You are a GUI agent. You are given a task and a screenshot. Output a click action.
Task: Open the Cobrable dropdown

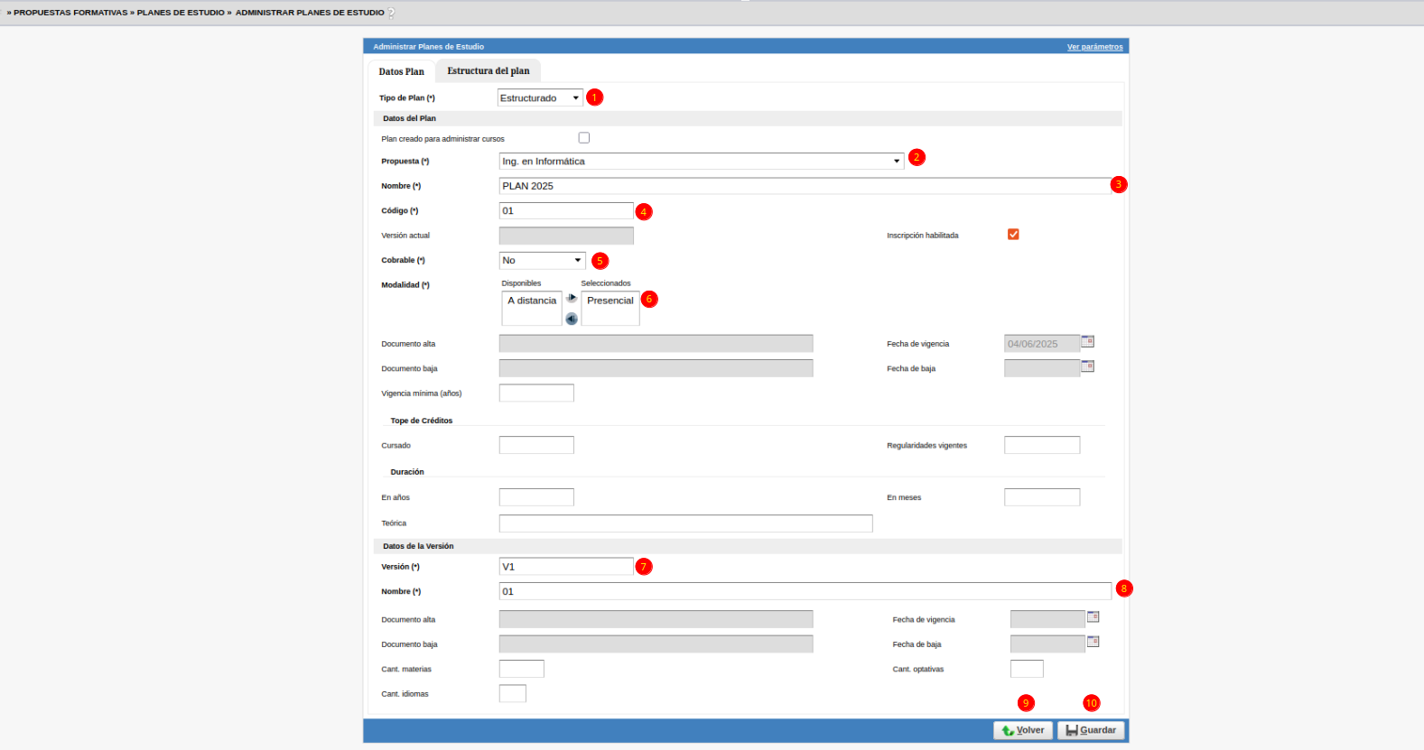point(542,261)
